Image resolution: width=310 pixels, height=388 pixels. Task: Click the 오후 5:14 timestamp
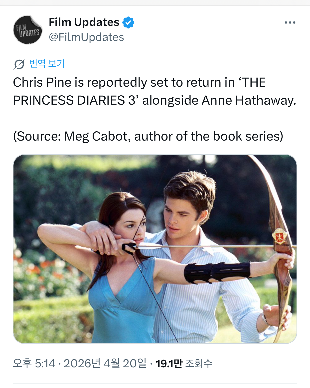(x=34, y=363)
